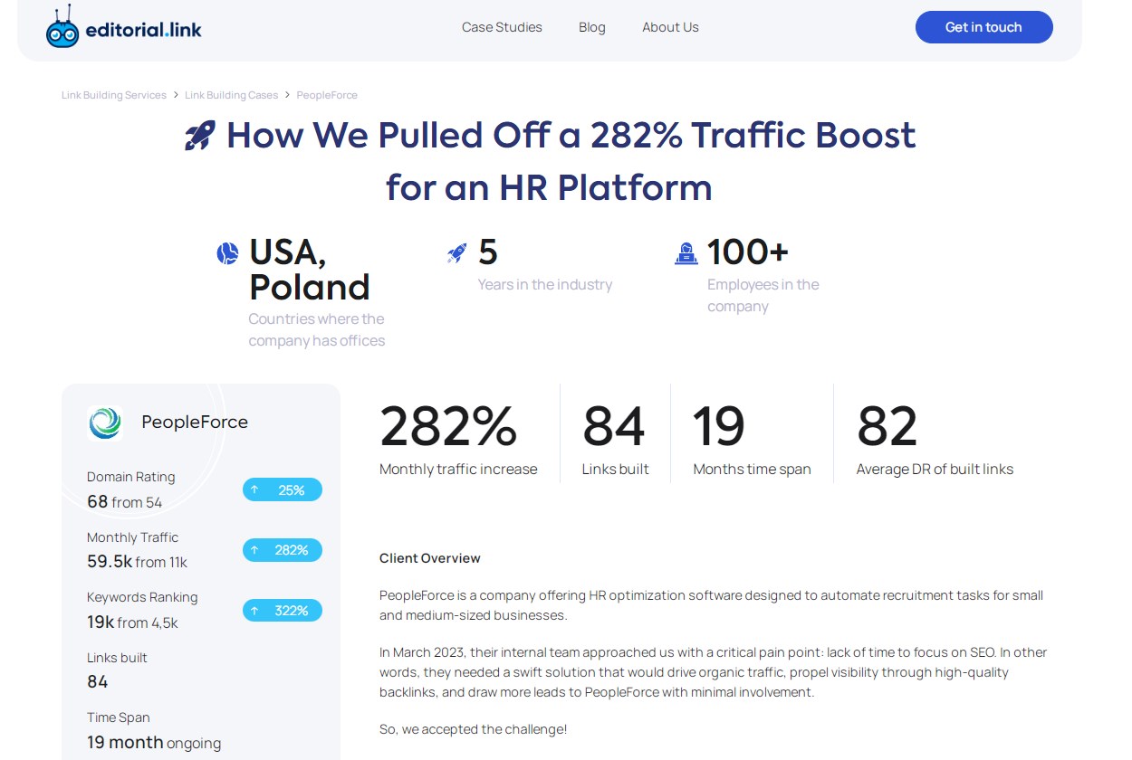Screen dimensions: 1132x760
Task: Click the rocket icon beside 5 years
Action: (x=457, y=253)
